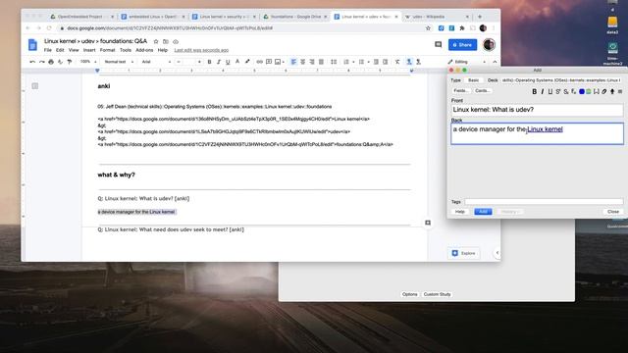Open the Add-ons menu in Google Docs
The width and height of the screenshot is (628, 353).
[144, 50]
